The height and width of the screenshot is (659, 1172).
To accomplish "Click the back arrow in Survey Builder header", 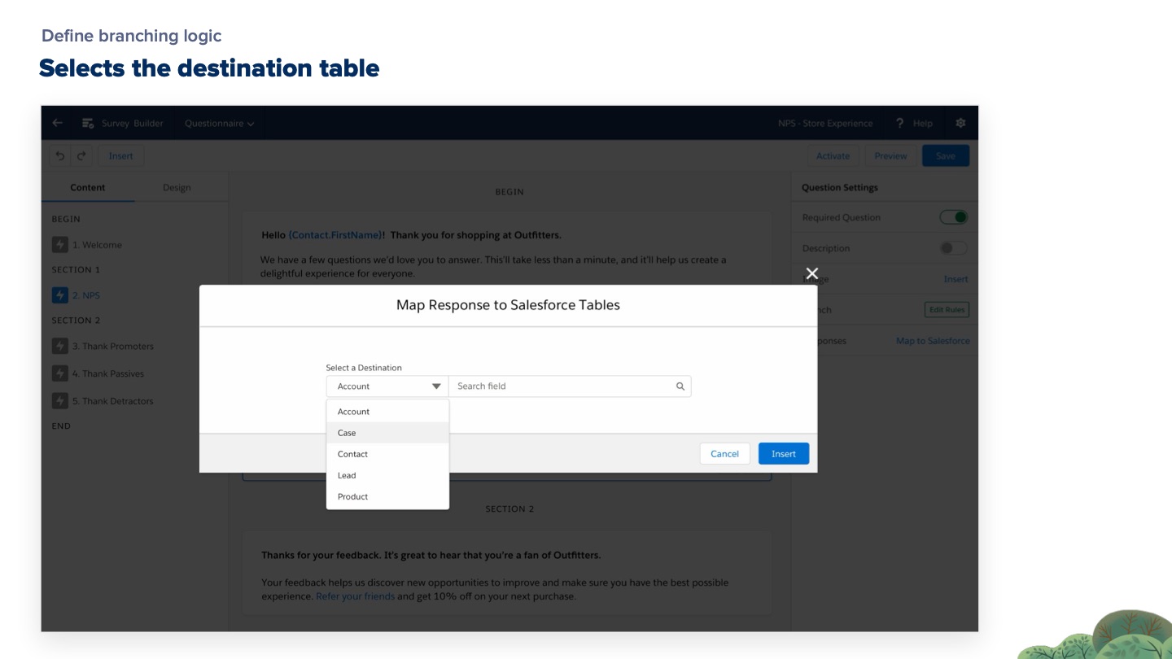I will (57, 123).
